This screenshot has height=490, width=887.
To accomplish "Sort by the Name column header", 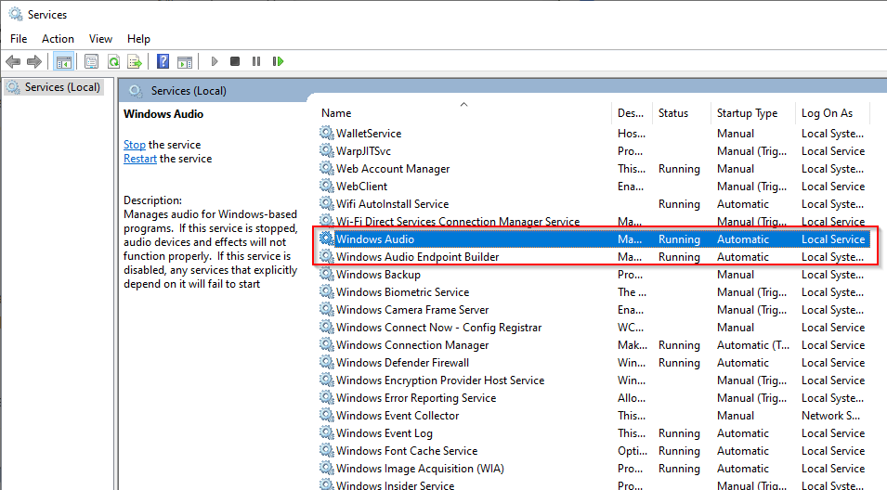I will click(336, 113).
